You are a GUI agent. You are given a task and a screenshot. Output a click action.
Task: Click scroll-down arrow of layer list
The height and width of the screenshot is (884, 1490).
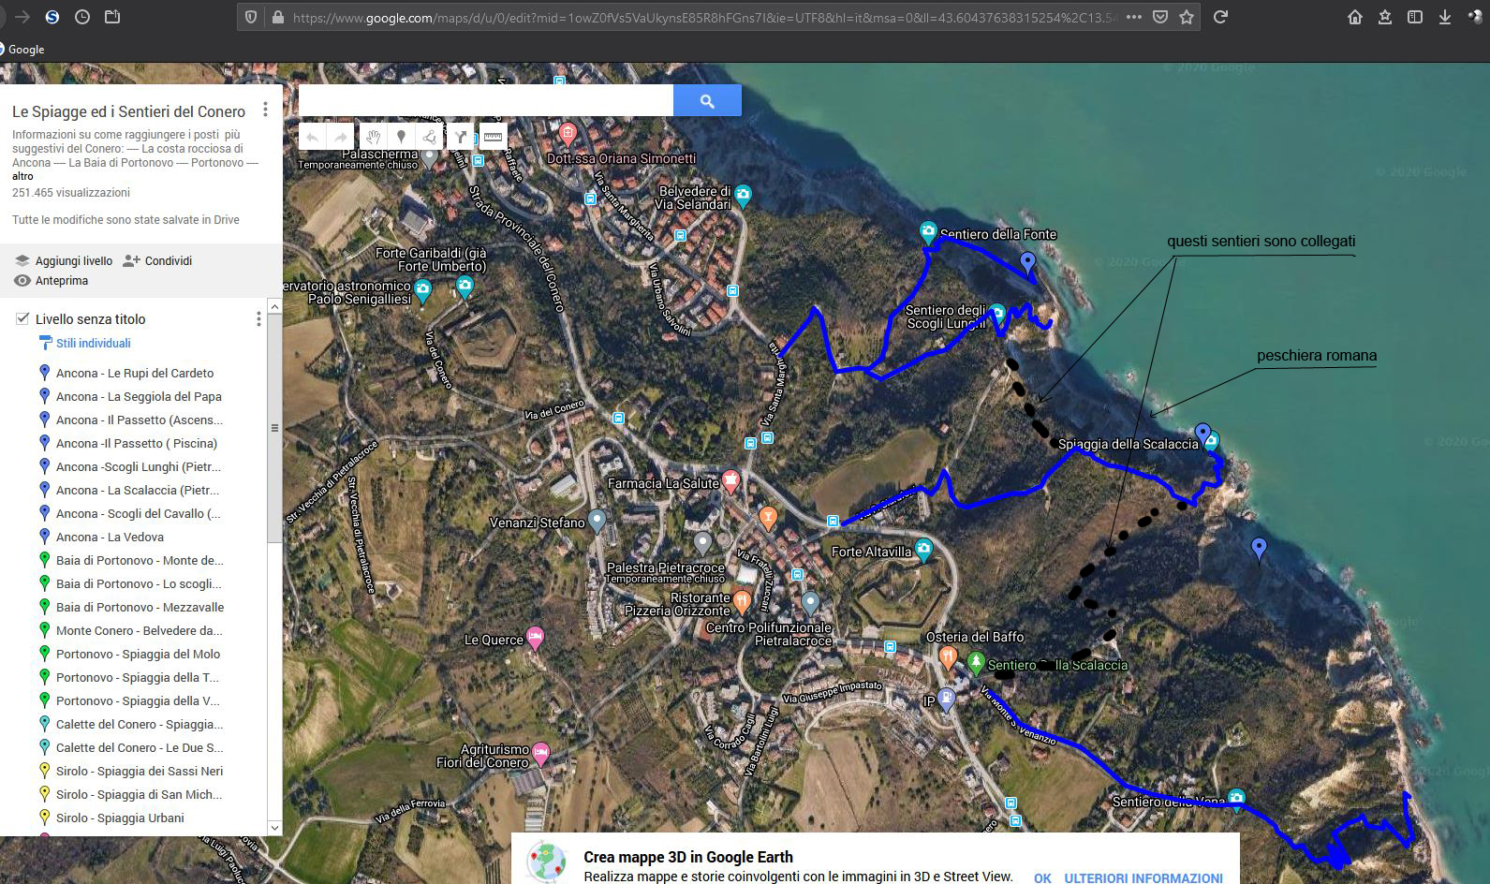pyautogui.click(x=274, y=827)
